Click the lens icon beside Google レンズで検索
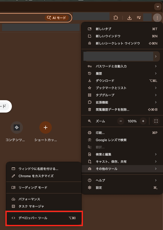This screenshot has height=230, width=163. tap(90, 140)
